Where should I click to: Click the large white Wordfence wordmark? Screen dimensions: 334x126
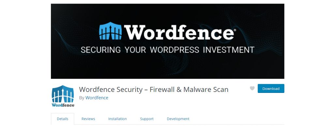coord(179,32)
